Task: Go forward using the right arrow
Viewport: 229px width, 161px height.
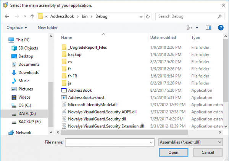Action: coord(17,16)
